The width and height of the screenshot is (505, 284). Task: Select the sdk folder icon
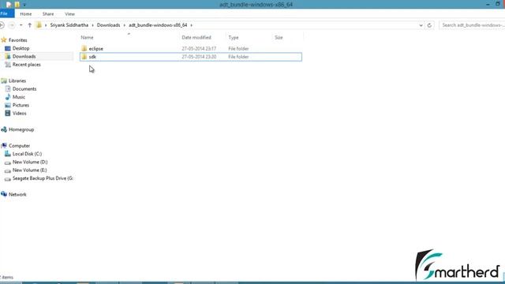click(84, 57)
